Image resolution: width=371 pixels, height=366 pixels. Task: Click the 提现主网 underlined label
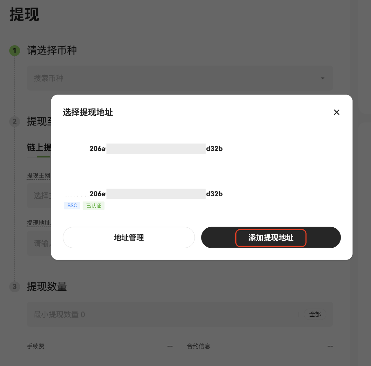pos(38,175)
